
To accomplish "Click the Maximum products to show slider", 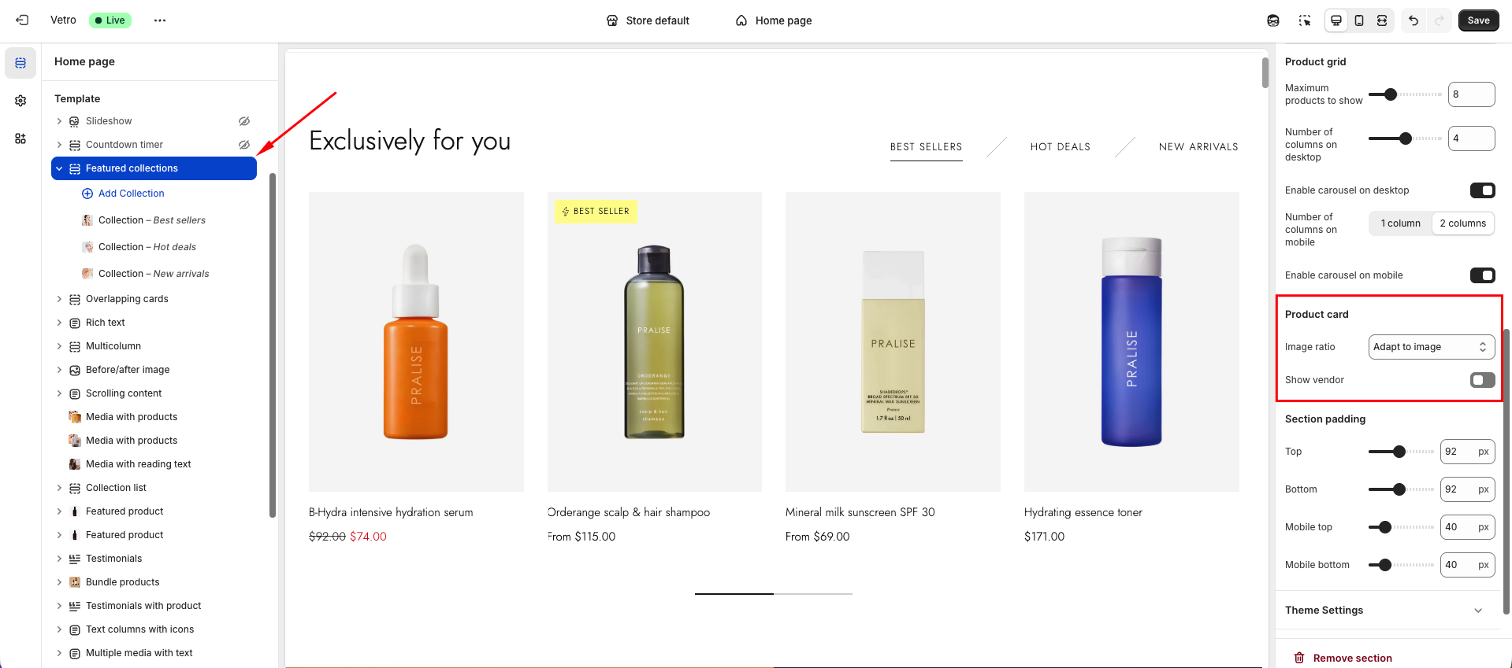I will 1405,94.
